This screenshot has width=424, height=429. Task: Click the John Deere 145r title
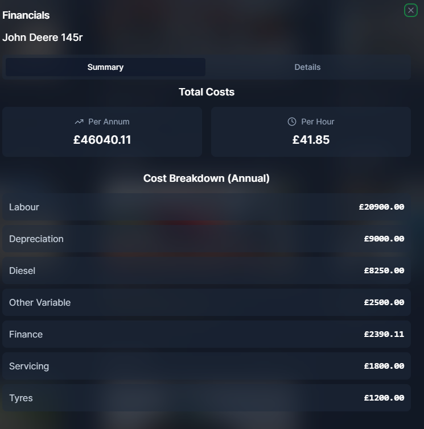coord(43,38)
